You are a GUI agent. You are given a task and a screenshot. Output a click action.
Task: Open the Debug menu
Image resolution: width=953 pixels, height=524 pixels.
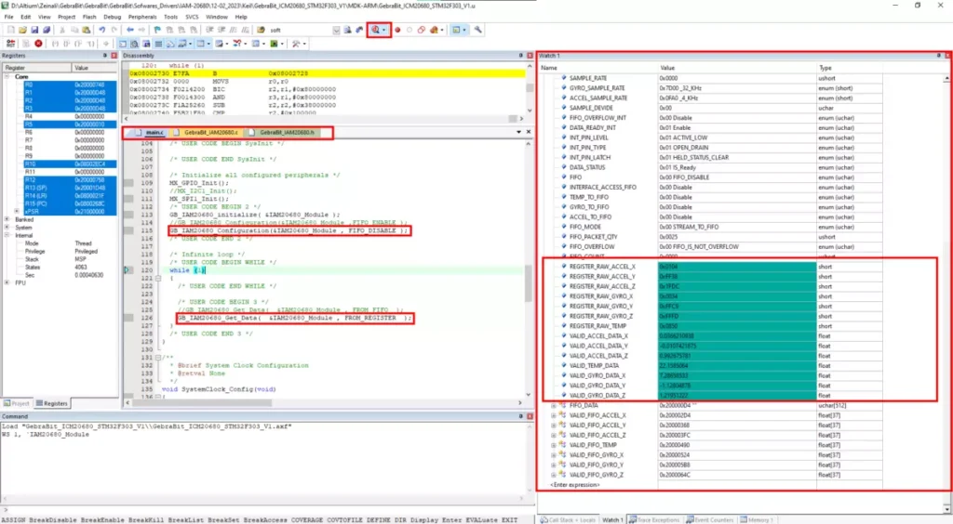112,17
